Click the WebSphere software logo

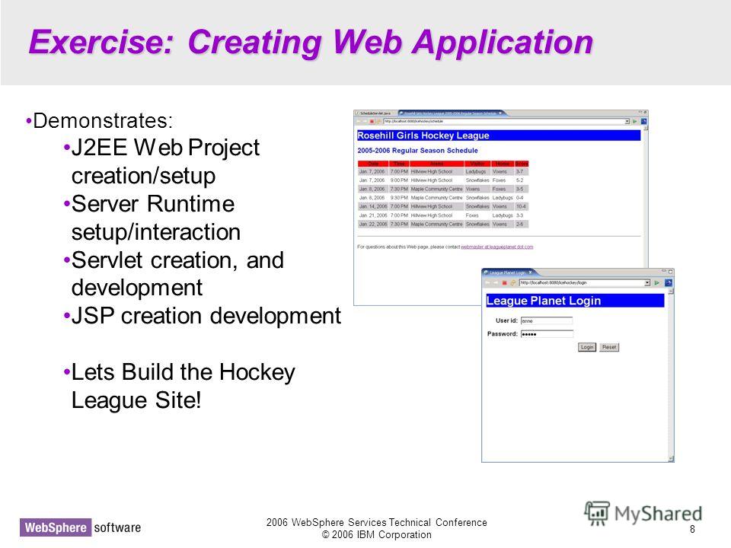coord(80,527)
